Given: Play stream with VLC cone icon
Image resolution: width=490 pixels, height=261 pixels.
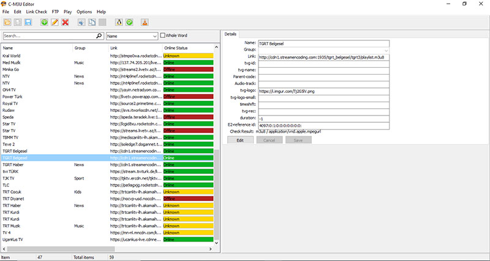Looking at the screenshot, I should [145, 22].
